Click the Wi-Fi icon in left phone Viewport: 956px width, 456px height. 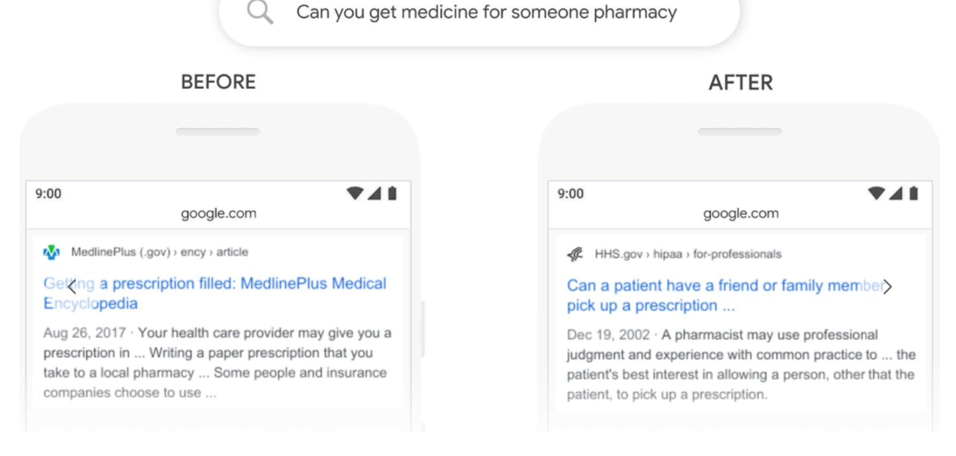pyautogui.click(x=355, y=193)
